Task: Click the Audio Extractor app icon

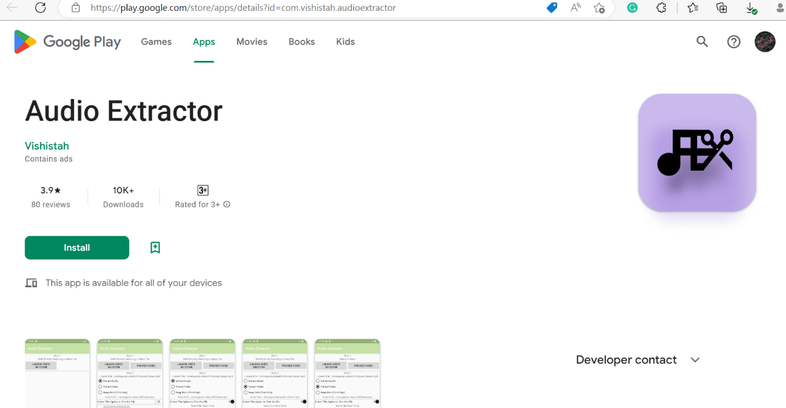Action: [x=697, y=153]
